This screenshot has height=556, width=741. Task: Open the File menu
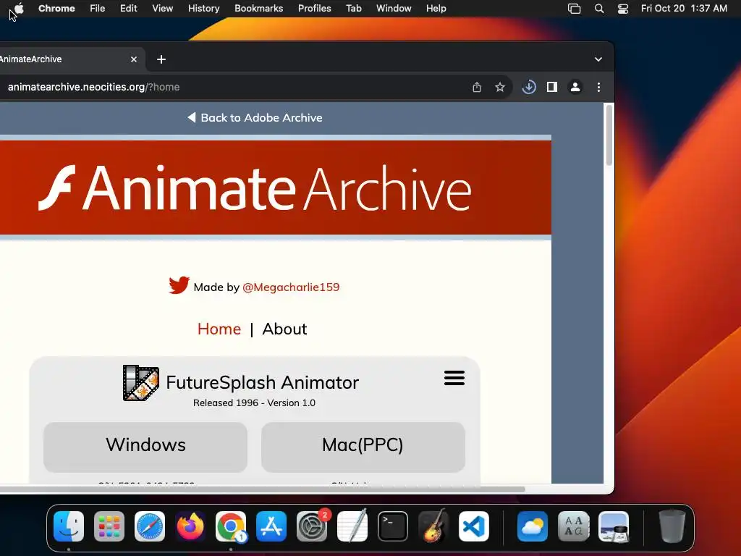pos(98,8)
